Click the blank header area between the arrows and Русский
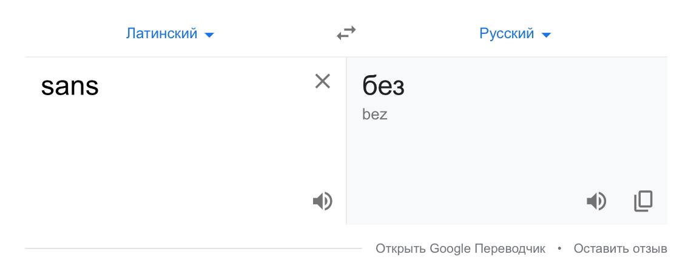688x280 pixels. (x=417, y=33)
